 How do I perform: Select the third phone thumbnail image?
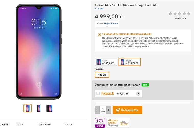49,108
